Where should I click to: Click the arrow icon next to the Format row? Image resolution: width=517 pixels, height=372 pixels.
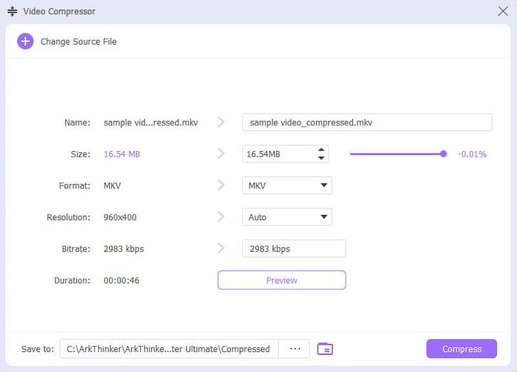pos(221,185)
